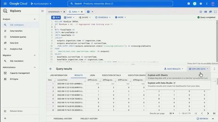
Task: Click the BigQuery product logo icon
Action: [x=5, y=11]
